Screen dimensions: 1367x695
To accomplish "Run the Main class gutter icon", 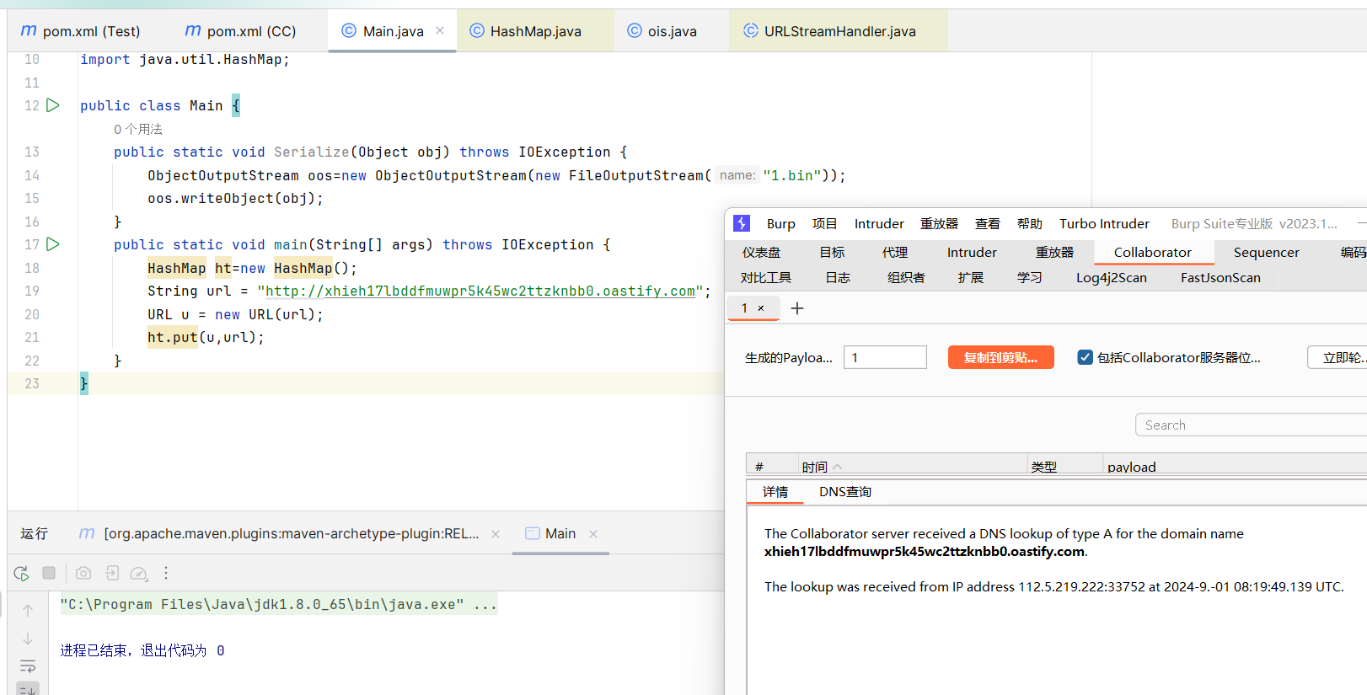I will 53,105.
